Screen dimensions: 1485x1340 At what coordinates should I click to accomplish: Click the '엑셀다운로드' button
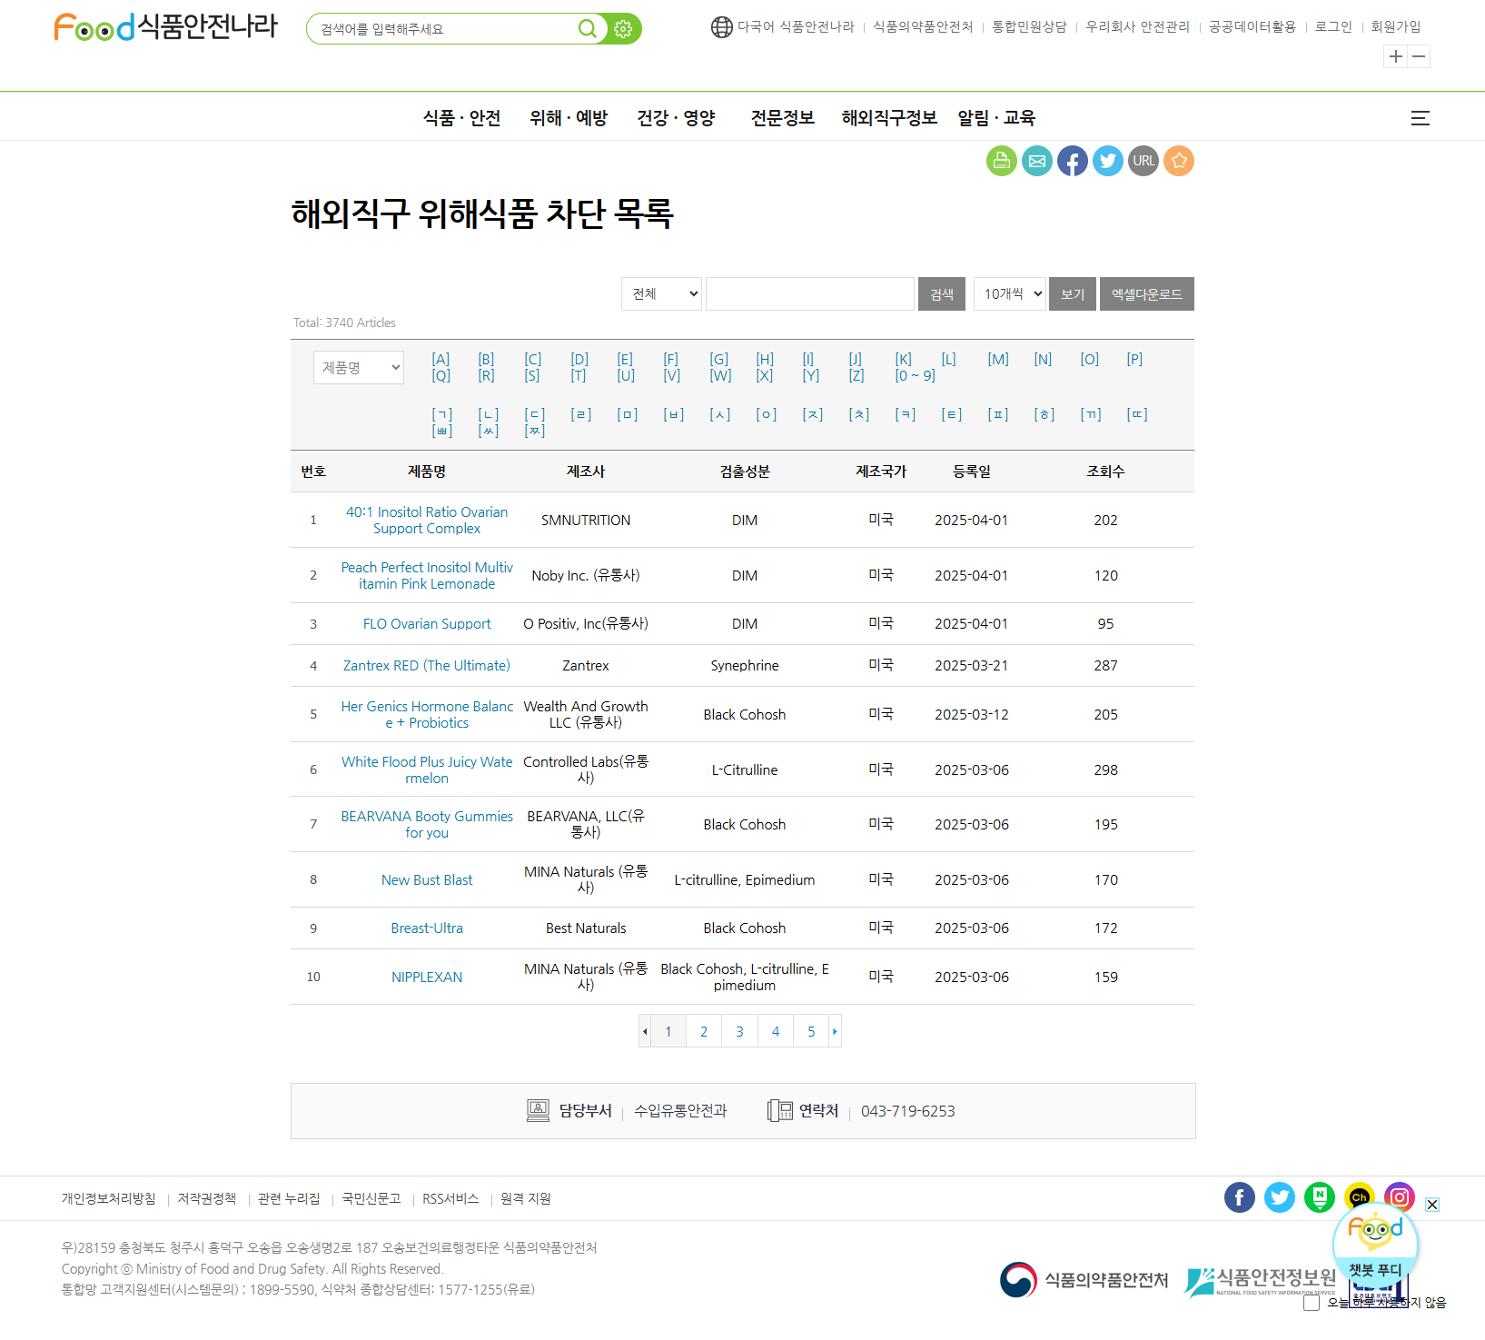coord(1146,293)
